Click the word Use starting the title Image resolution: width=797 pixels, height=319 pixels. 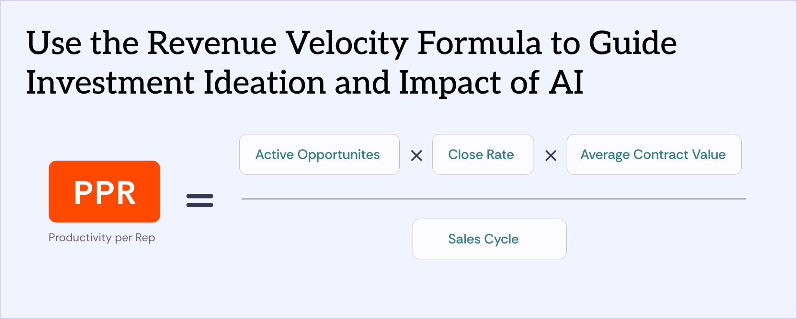pyautogui.click(x=54, y=43)
